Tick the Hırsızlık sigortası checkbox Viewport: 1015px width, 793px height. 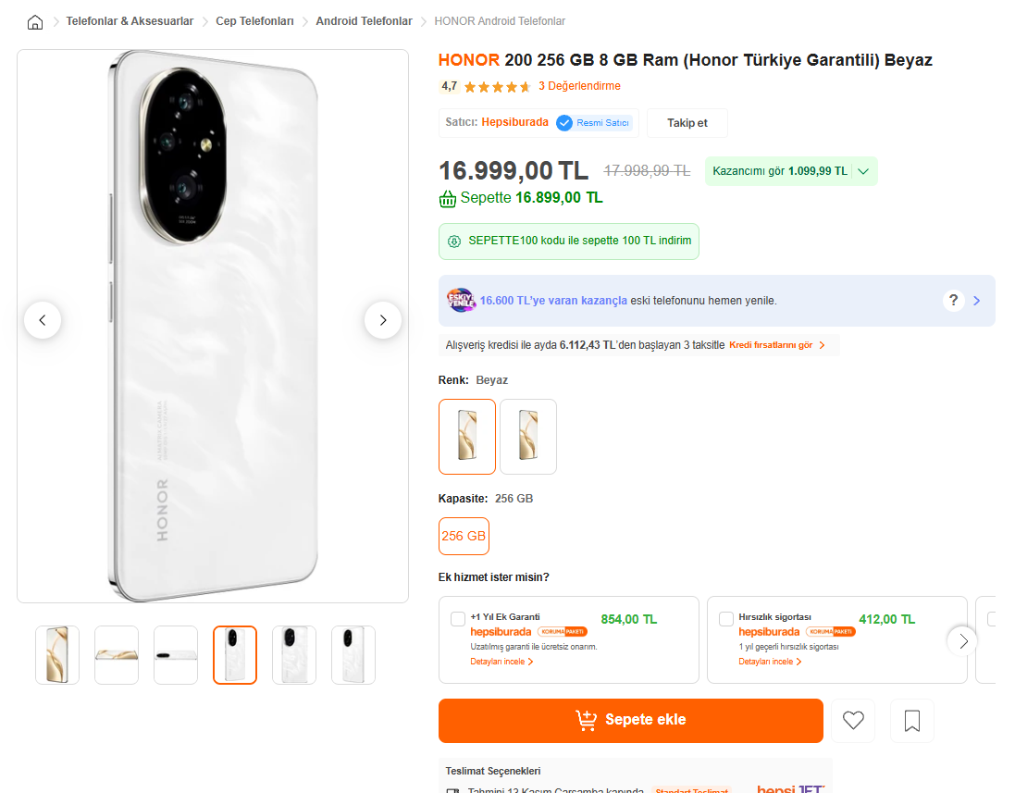click(726, 619)
